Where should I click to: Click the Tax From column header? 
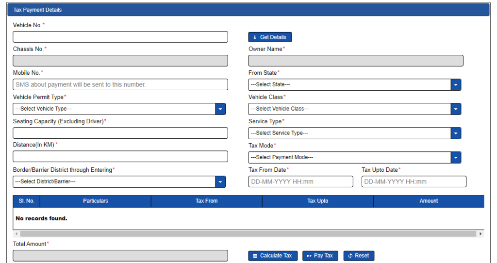click(207, 201)
